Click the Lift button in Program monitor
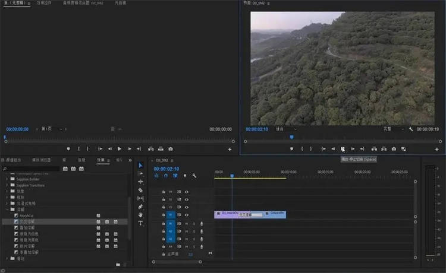446x273 pixels. 374,149
